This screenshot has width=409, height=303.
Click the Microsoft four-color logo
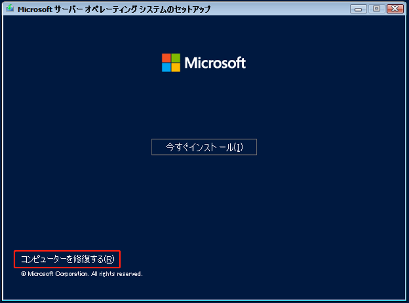coord(171,62)
